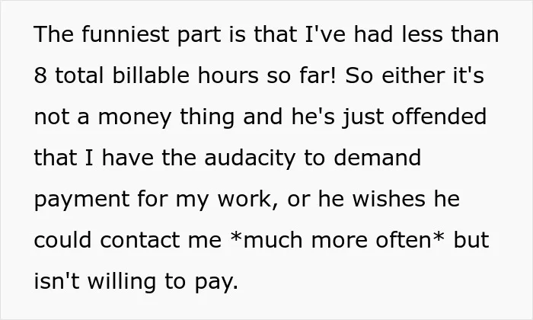Click the word "thing"
533x320 pixels.
[x=207, y=117]
